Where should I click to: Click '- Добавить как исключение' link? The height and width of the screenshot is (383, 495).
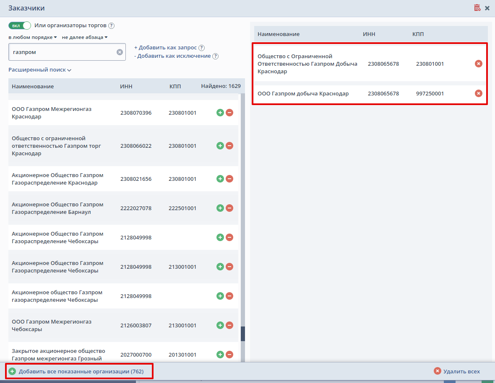172,56
